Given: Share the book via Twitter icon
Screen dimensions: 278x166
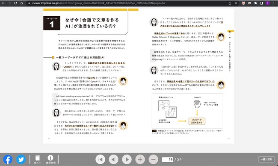Looking at the screenshot, I should tap(21, 159).
